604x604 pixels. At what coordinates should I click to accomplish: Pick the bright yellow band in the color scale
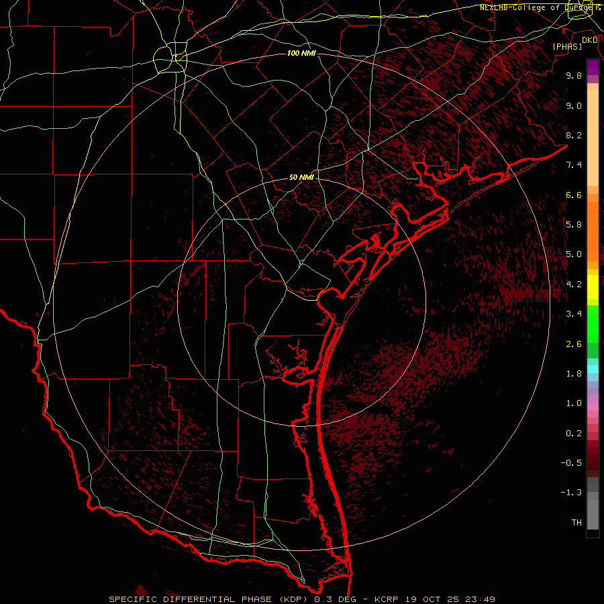[593, 287]
